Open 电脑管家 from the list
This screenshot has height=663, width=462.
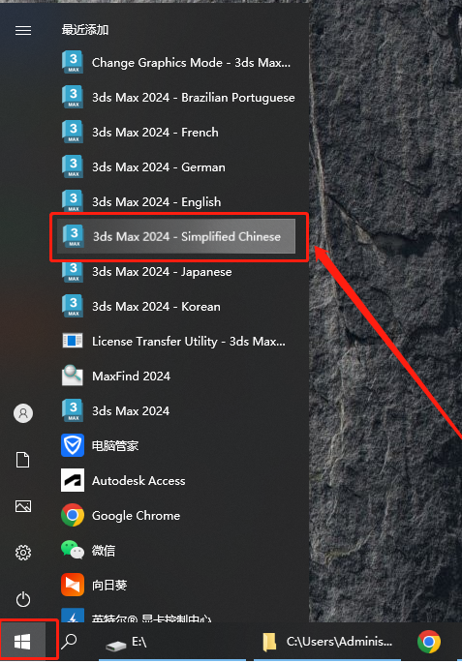176,445
